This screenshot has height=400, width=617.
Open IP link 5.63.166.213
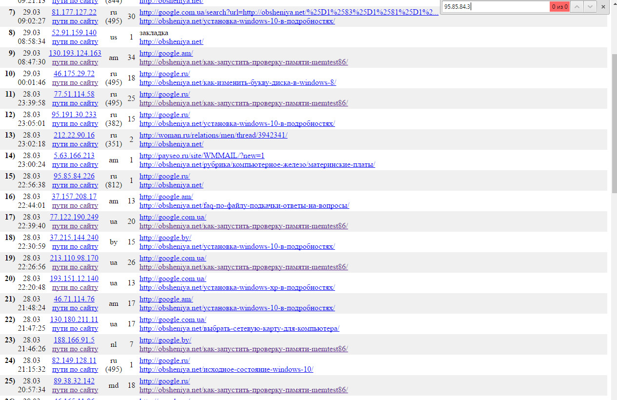(74, 156)
